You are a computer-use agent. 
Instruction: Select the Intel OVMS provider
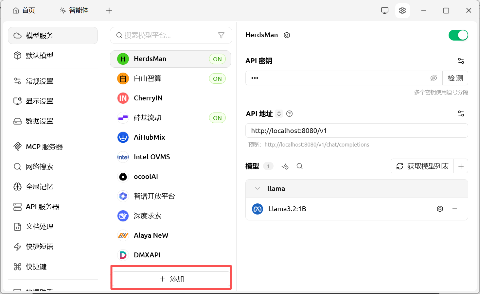point(170,157)
